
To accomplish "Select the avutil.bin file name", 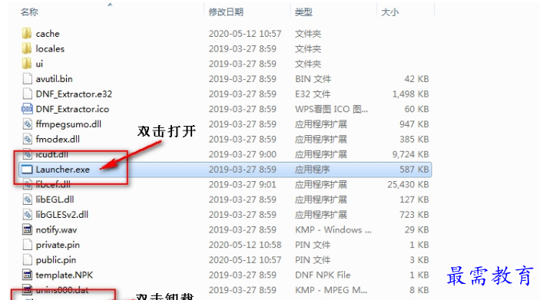I will 54,79.
